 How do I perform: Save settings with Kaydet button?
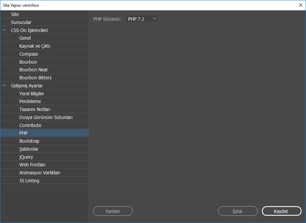click(281, 211)
